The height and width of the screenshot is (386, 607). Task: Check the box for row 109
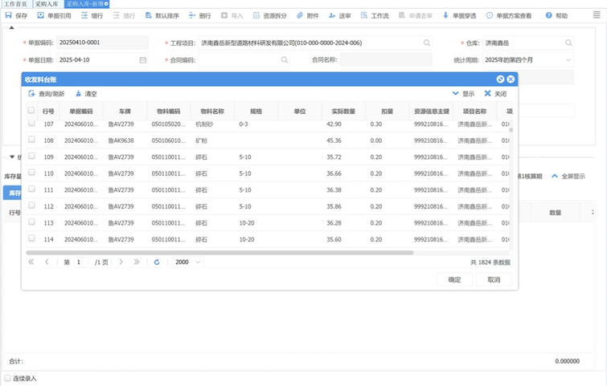32,156
